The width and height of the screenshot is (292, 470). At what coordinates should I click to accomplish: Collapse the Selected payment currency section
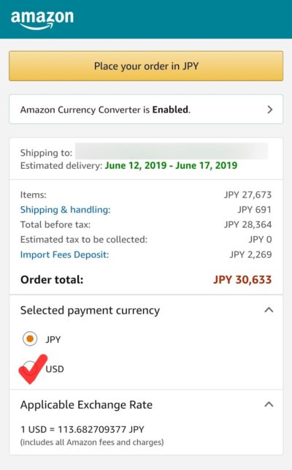coord(269,310)
